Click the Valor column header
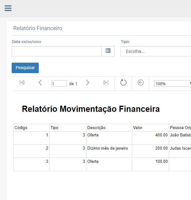The image size is (191, 200). point(150,127)
